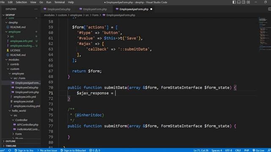The width and height of the screenshot is (271, 152).
Task: Open the Run menu
Action: 49,2
